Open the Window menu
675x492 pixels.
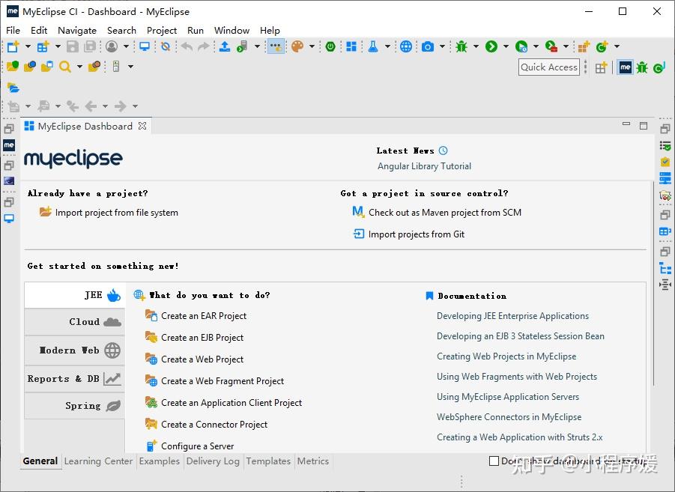pyautogui.click(x=231, y=31)
